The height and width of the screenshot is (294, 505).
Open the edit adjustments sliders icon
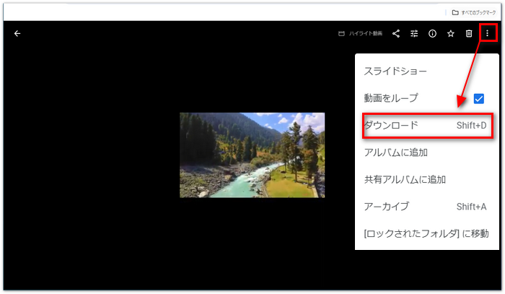414,33
